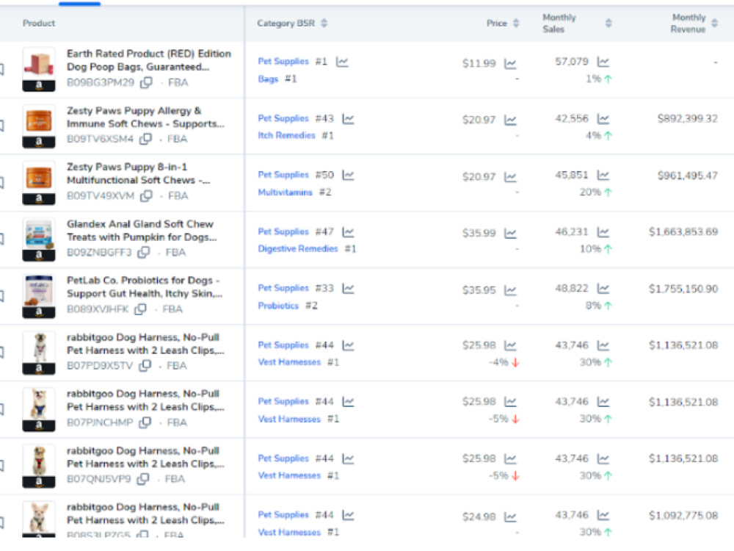This screenshot has width=734, height=551.
Task: Open price history chart next to $35.99
Action: [x=510, y=234]
